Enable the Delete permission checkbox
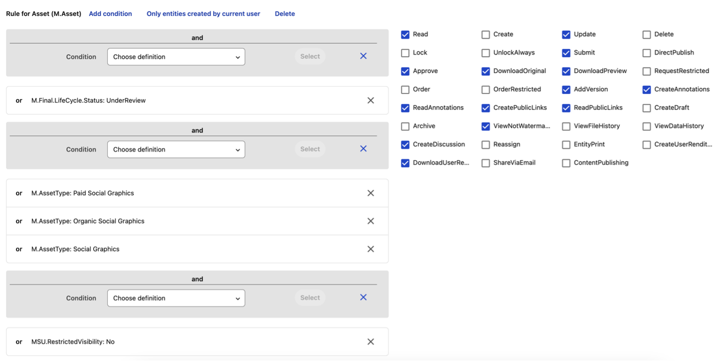 click(x=646, y=35)
